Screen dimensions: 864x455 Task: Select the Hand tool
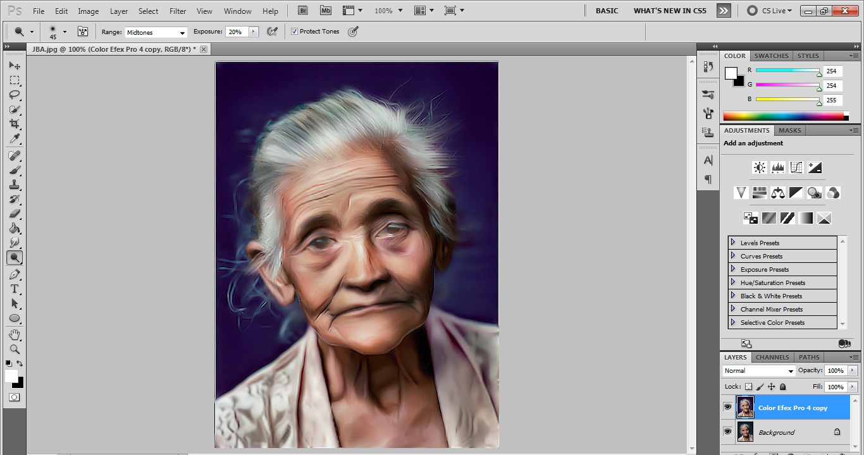pyautogui.click(x=15, y=334)
